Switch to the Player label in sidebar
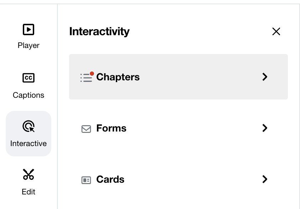 (x=29, y=45)
